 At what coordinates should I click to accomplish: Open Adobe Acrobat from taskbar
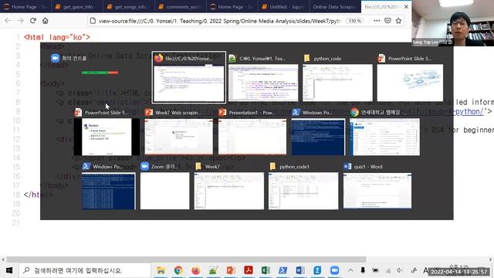point(249,270)
